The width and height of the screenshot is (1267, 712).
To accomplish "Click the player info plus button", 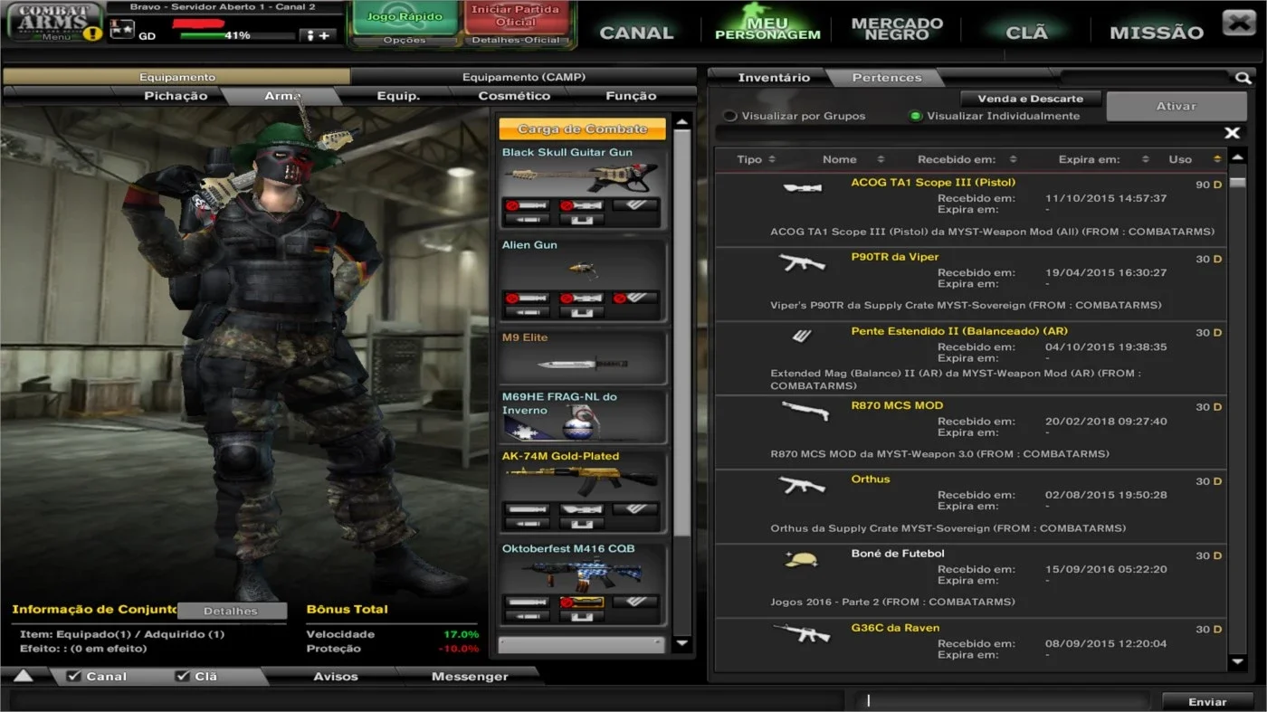I will pyautogui.click(x=318, y=35).
